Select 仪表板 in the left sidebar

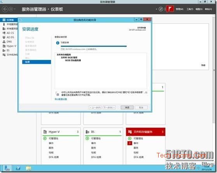[x=9, y=20]
